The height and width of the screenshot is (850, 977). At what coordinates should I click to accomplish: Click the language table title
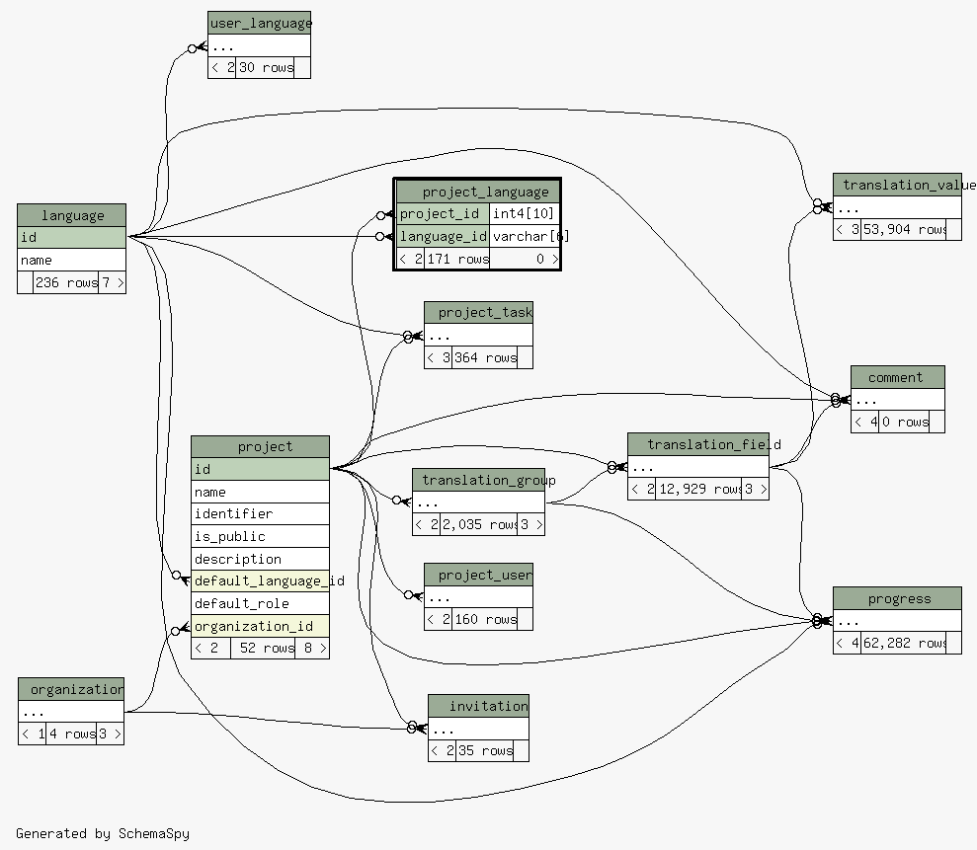tap(72, 215)
